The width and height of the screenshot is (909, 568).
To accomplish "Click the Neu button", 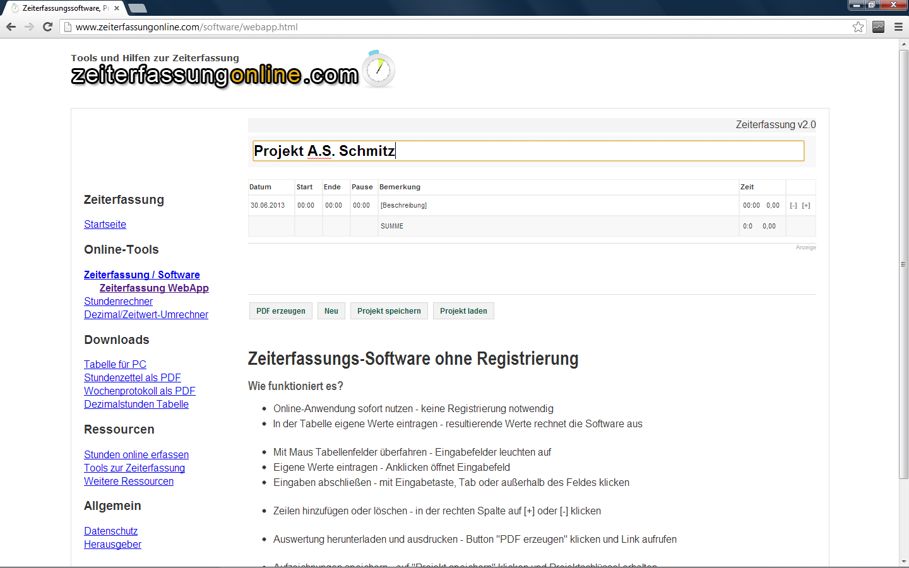I will click(331, 311).
